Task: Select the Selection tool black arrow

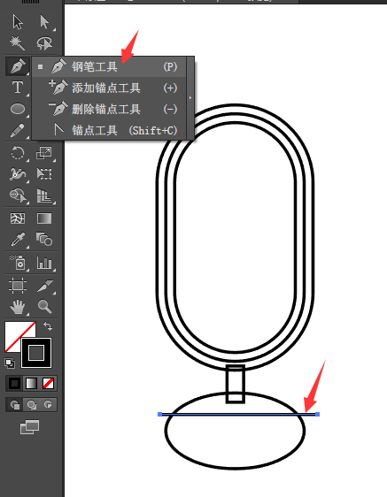Action: [x=18, y=22]
